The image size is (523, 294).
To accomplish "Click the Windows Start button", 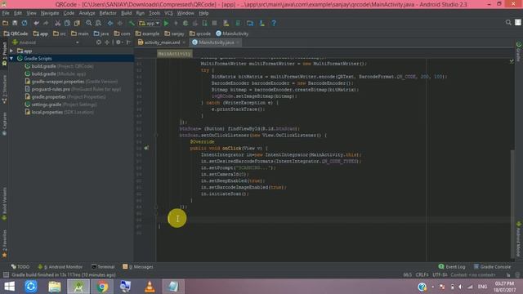I will click(x=9, y=287).
